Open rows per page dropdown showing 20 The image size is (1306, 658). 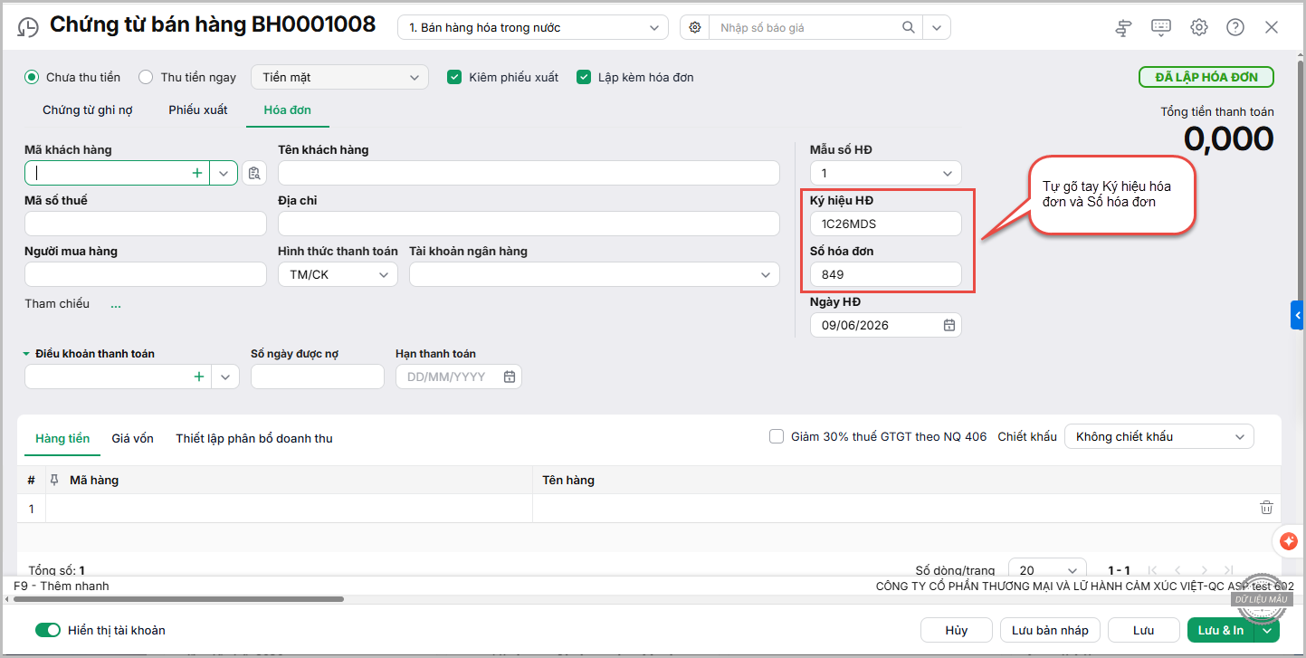pyautogui.click(x=1047, y=570)
